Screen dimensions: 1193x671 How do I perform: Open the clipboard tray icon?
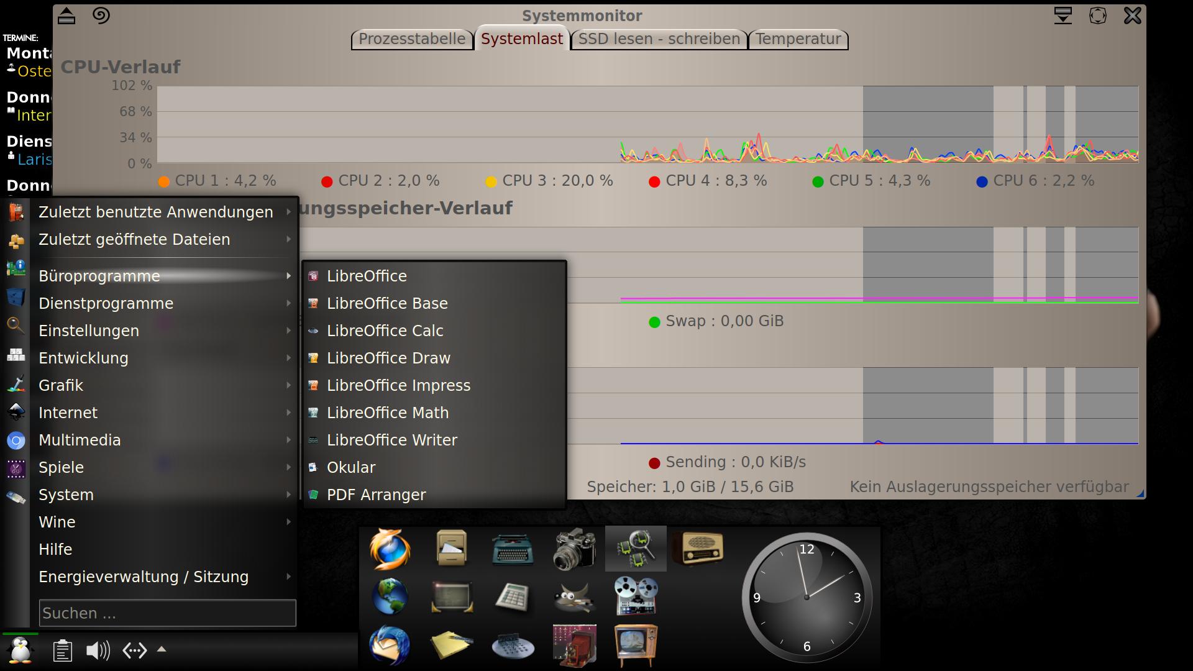coord(62,650)
